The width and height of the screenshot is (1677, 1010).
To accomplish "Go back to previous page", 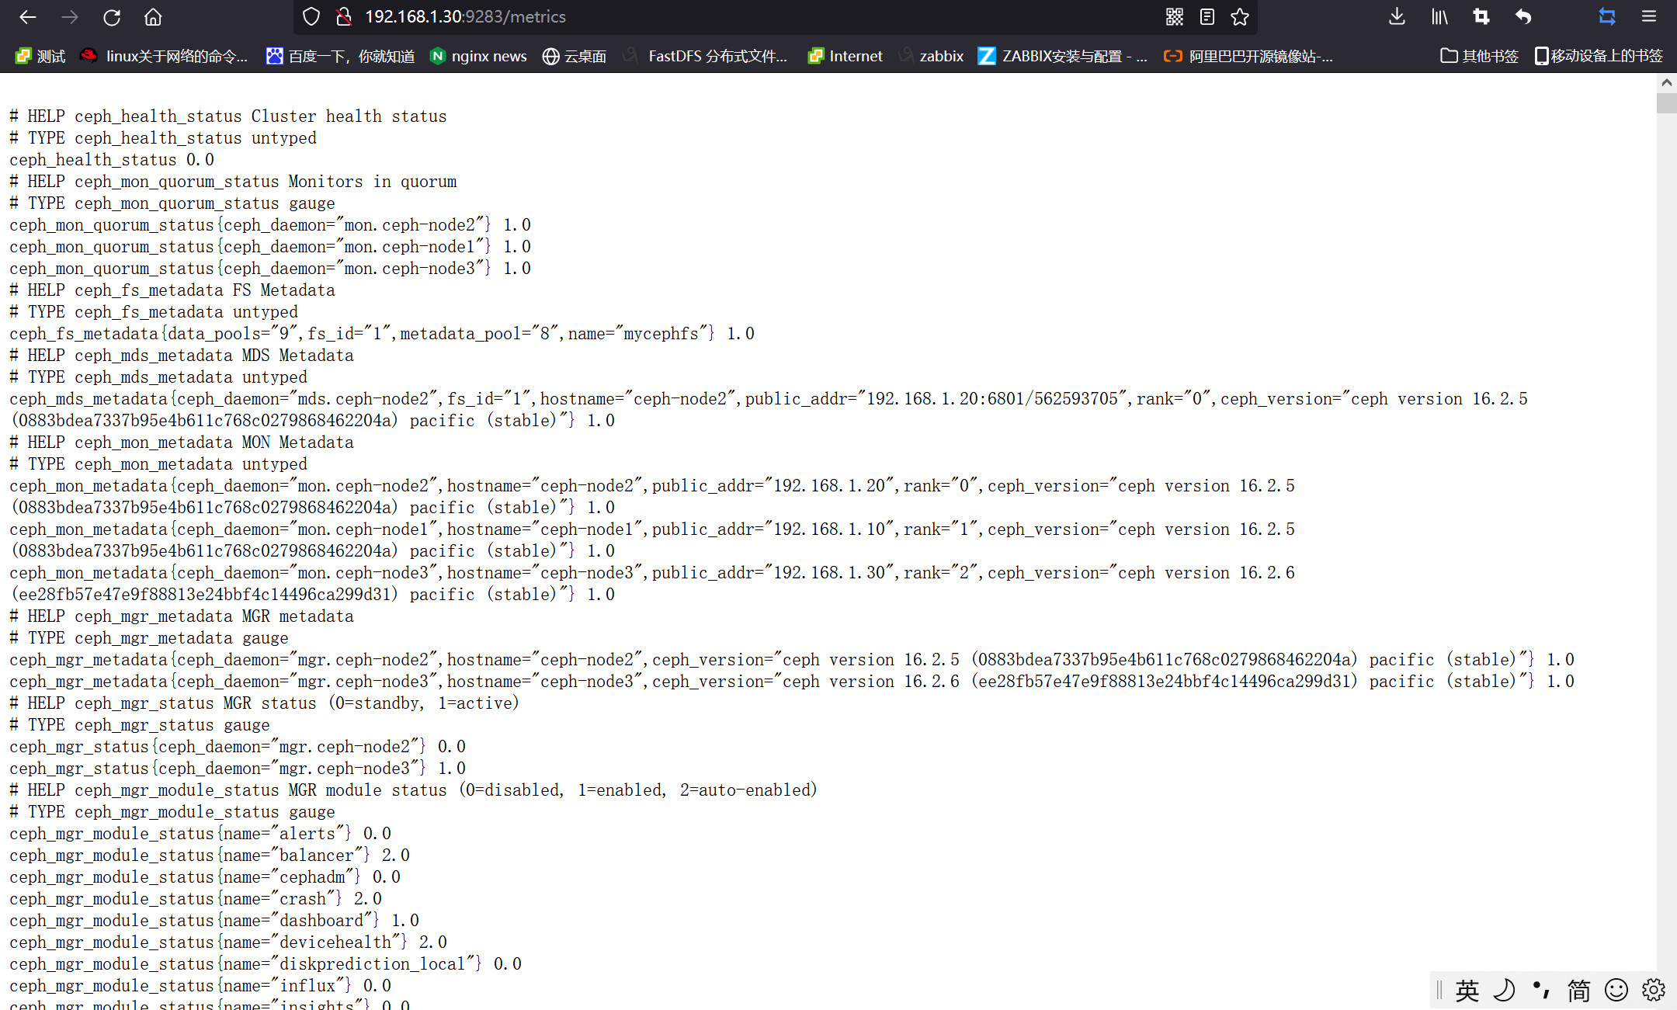I will 28,17.
